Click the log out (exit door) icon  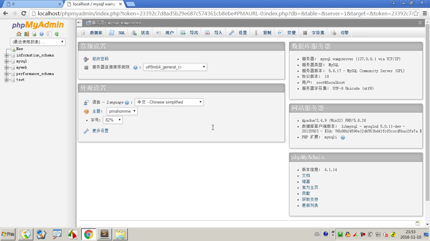26,34
